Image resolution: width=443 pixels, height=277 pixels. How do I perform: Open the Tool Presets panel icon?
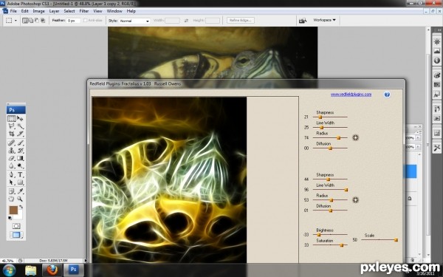pyautogui.click(x=437, y=148)
